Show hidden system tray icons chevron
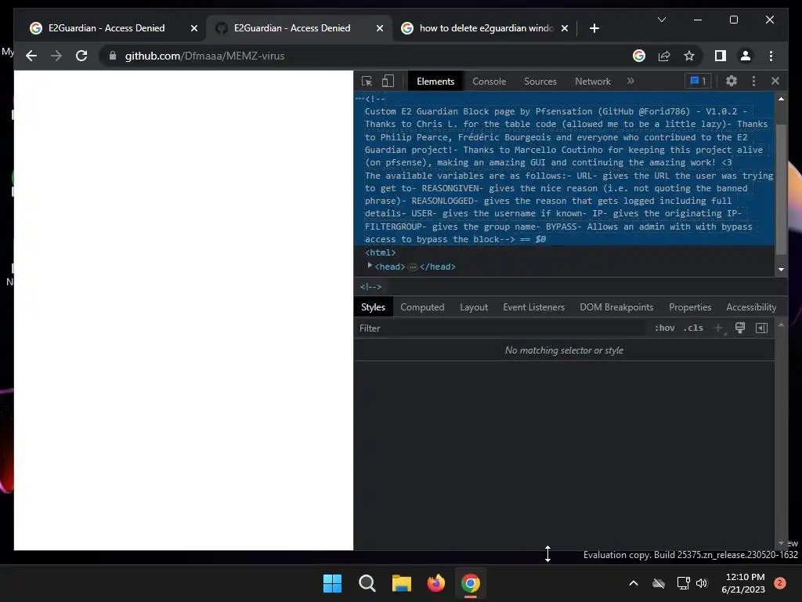 633,583
